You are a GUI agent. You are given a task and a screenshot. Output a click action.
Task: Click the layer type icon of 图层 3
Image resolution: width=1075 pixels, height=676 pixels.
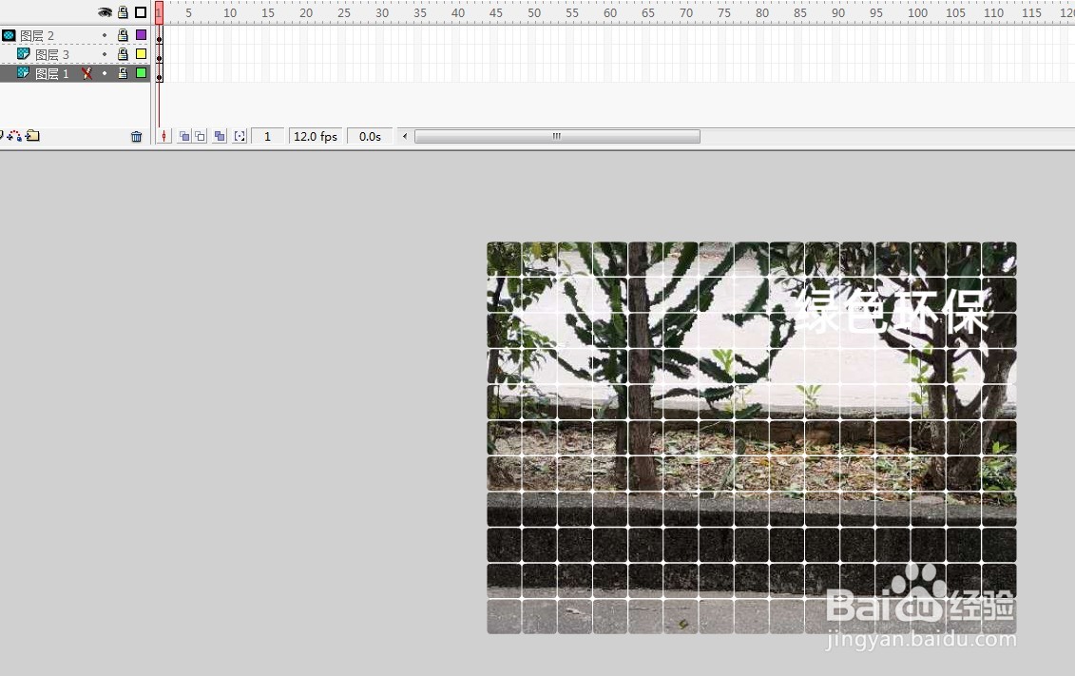(24, 53)
